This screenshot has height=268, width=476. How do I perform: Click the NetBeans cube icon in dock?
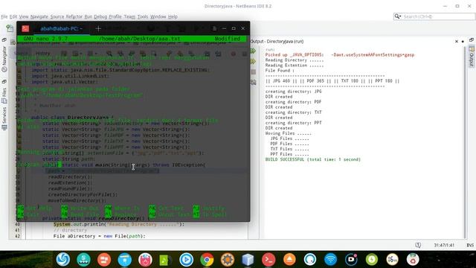(248, 260)
